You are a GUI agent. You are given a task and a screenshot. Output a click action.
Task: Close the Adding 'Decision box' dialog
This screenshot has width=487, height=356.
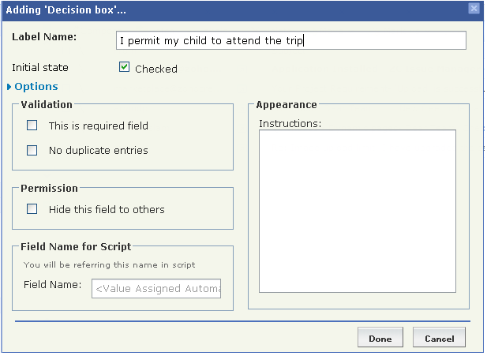pos(474,9)
